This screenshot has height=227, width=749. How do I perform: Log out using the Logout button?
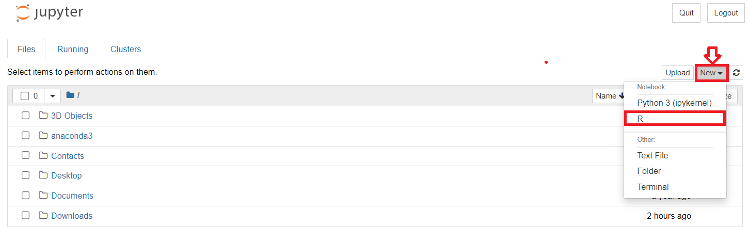point(726,13)
